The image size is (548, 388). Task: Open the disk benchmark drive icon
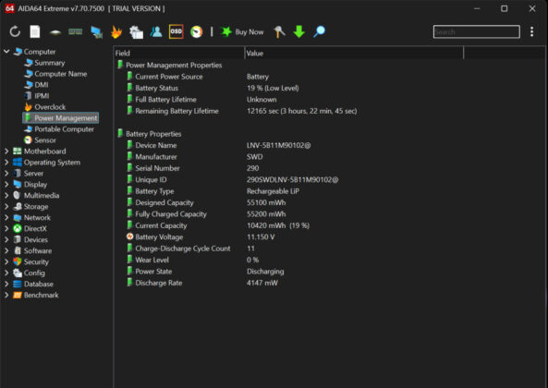tap(55, 32)
